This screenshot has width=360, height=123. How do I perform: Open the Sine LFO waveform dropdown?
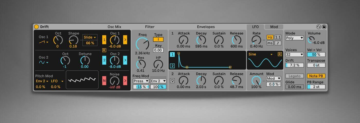tap(261, 54)
